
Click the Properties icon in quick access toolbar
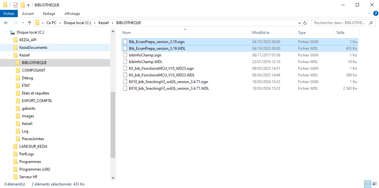tap(16, 5)
